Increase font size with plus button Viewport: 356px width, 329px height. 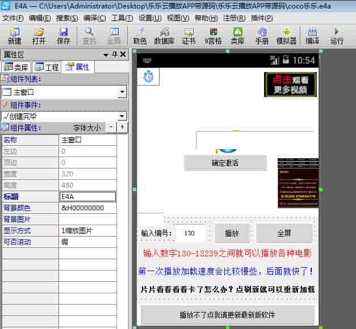click(x=122, y=128)
